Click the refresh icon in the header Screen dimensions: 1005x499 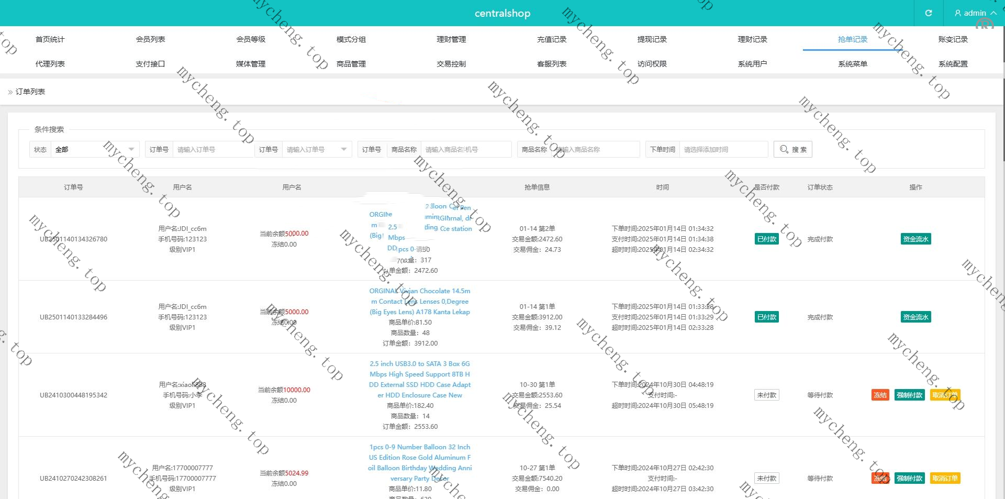coord(928,13)
